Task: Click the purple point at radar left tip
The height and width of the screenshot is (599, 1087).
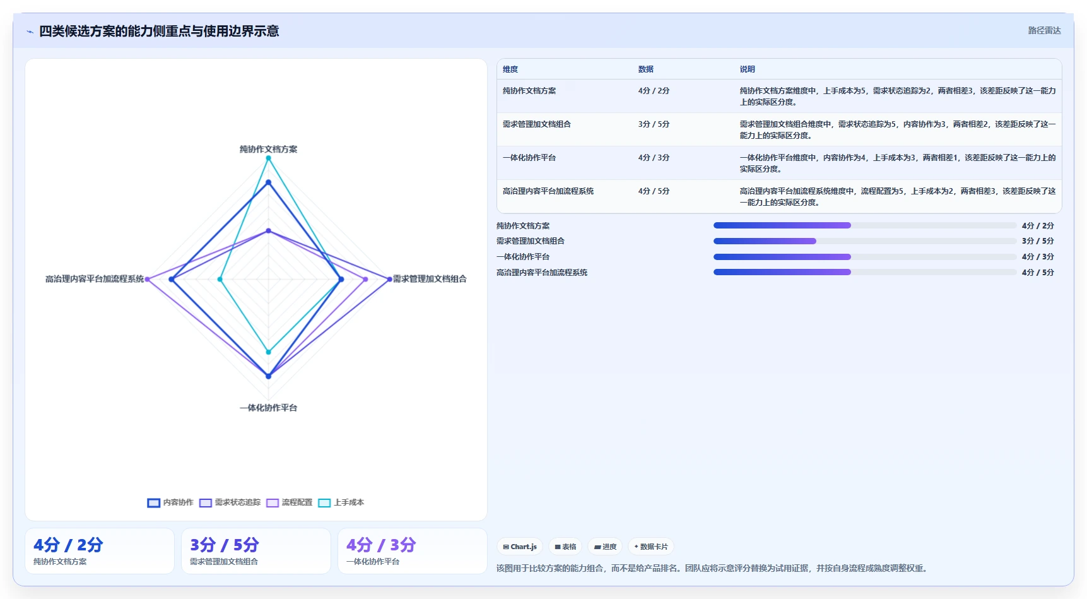Action: [148, 279]
